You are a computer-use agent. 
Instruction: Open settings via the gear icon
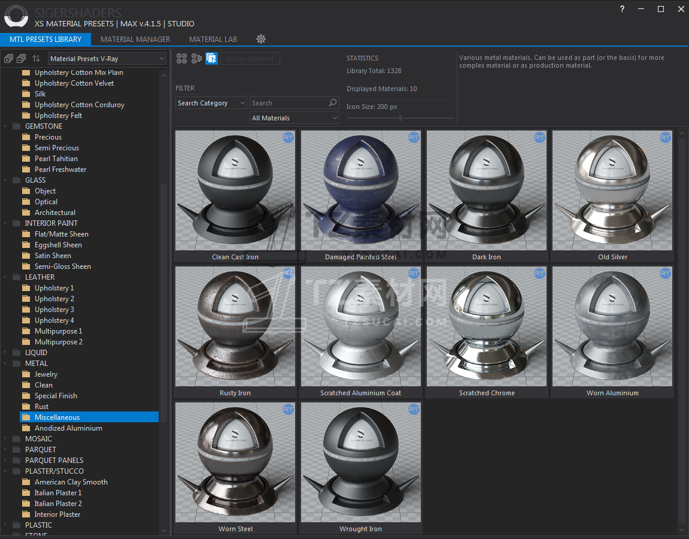click(261, 39)
